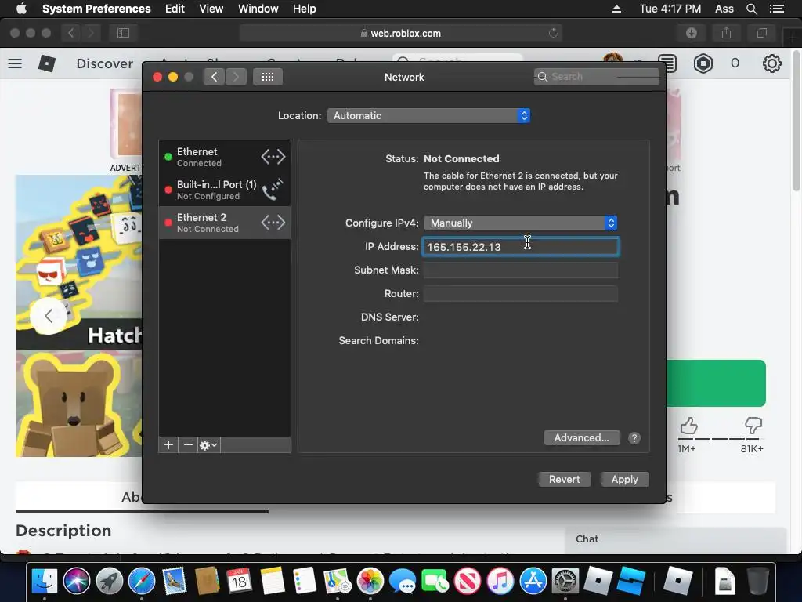
Task: Open the Location dropdown
Action: pyautogui.click(x=428, y=116)
